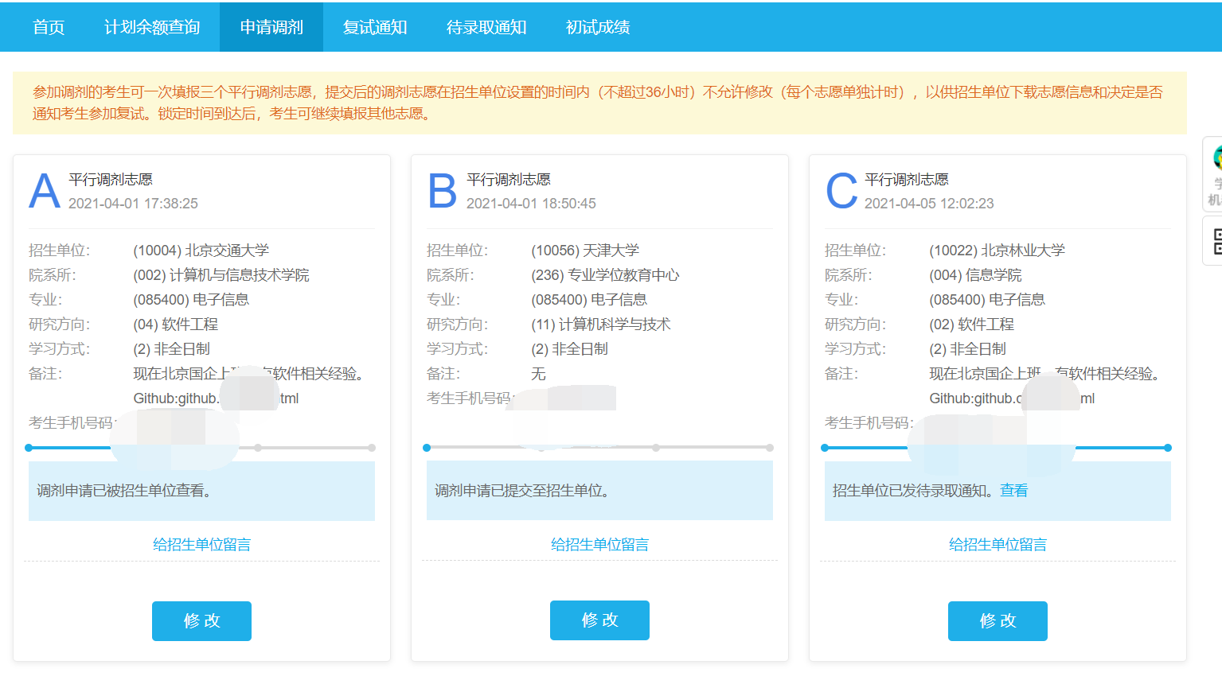1222x688 pixels.
Task: Click the large letter C badge
Action: [x=841, y=191]
